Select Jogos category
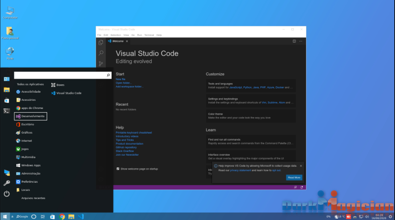This screenshot has width=395, height=220. tap(22, 149)
